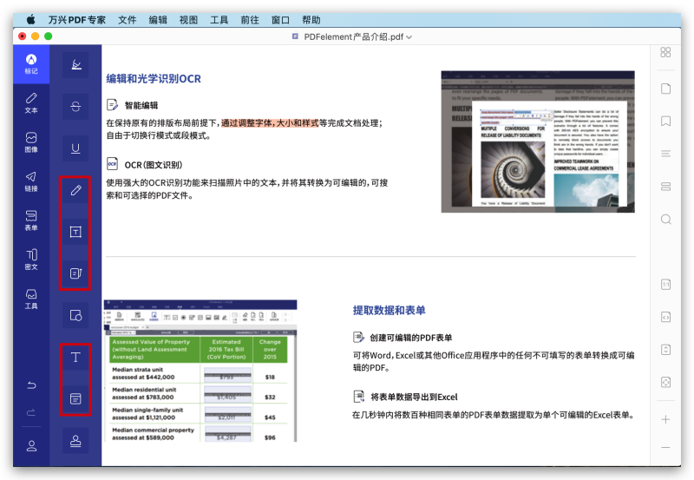
Task: Open the 工具 tools mode
Action: 31,299
